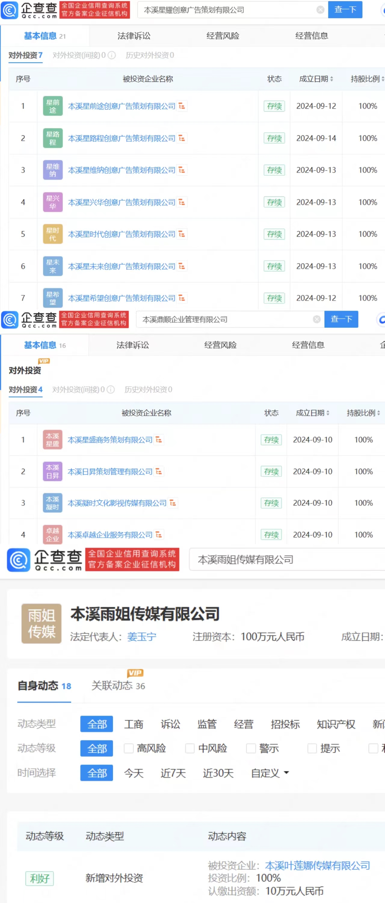Filter dynamics by 工商 type
Screen dimensions: 385x903
click(134, 724)
